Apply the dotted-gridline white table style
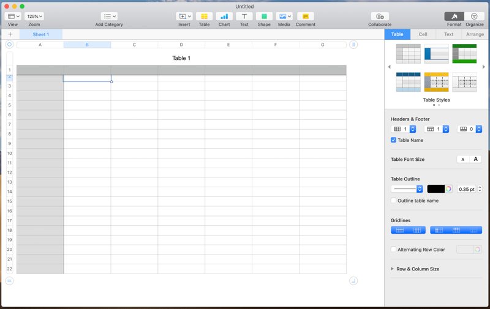490x309 pixels. coord(464,82)
